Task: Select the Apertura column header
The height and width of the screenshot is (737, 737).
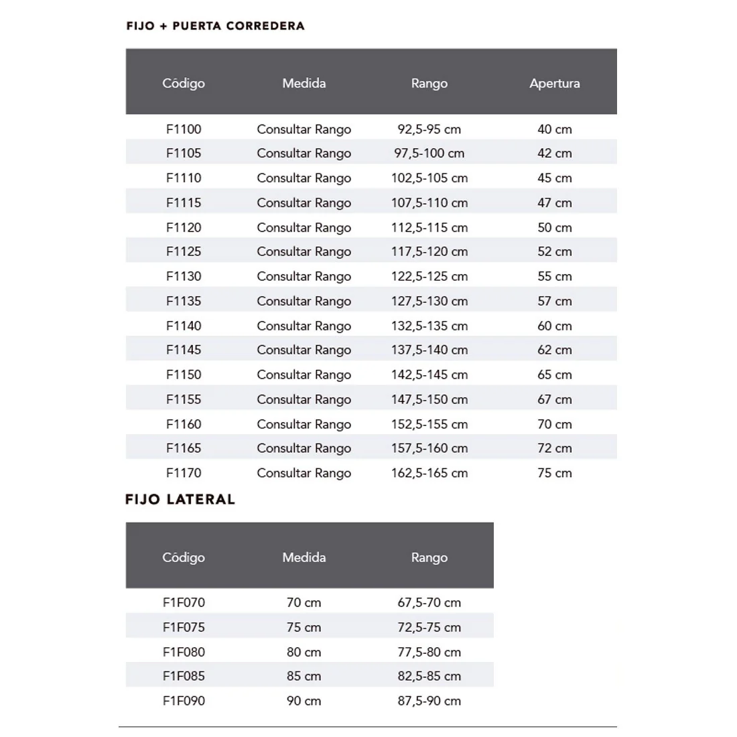Action: tap(555, 84)
